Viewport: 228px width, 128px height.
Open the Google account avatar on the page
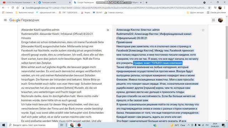click(x=221, y=20)
